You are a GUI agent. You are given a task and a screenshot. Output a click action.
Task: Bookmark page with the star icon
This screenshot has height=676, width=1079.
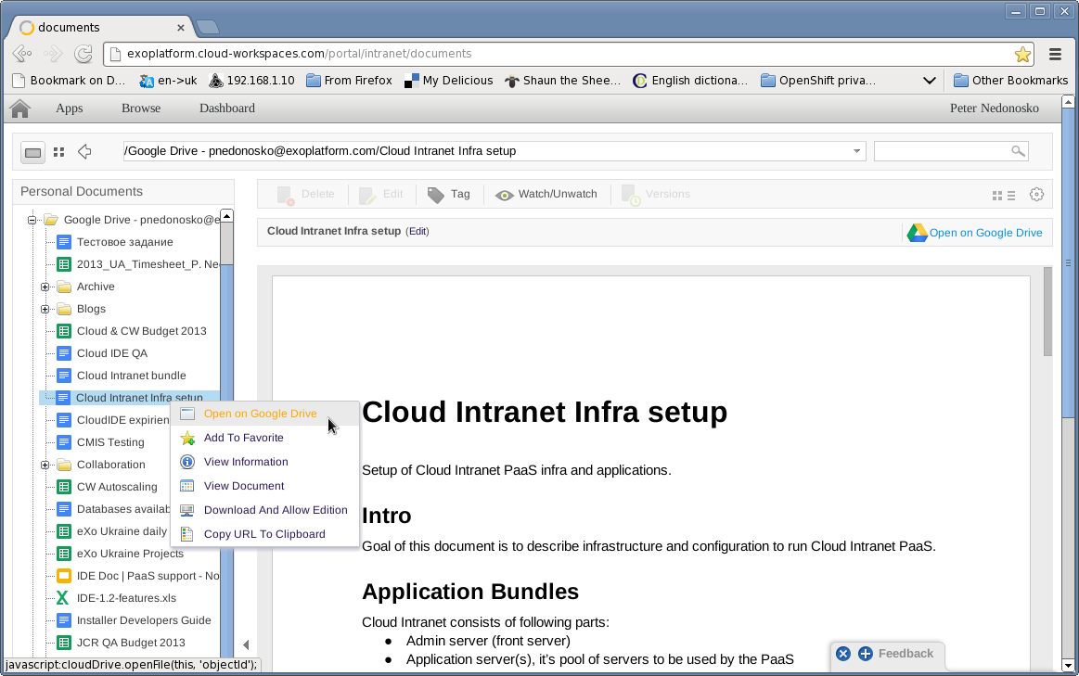pos(1022,54)
